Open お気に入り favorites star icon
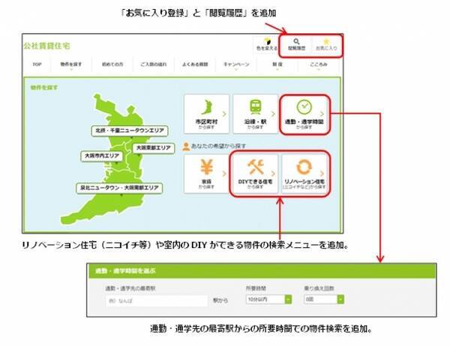Image resolution: width=450 pixels, height=347 pixels. coord(326,45)
